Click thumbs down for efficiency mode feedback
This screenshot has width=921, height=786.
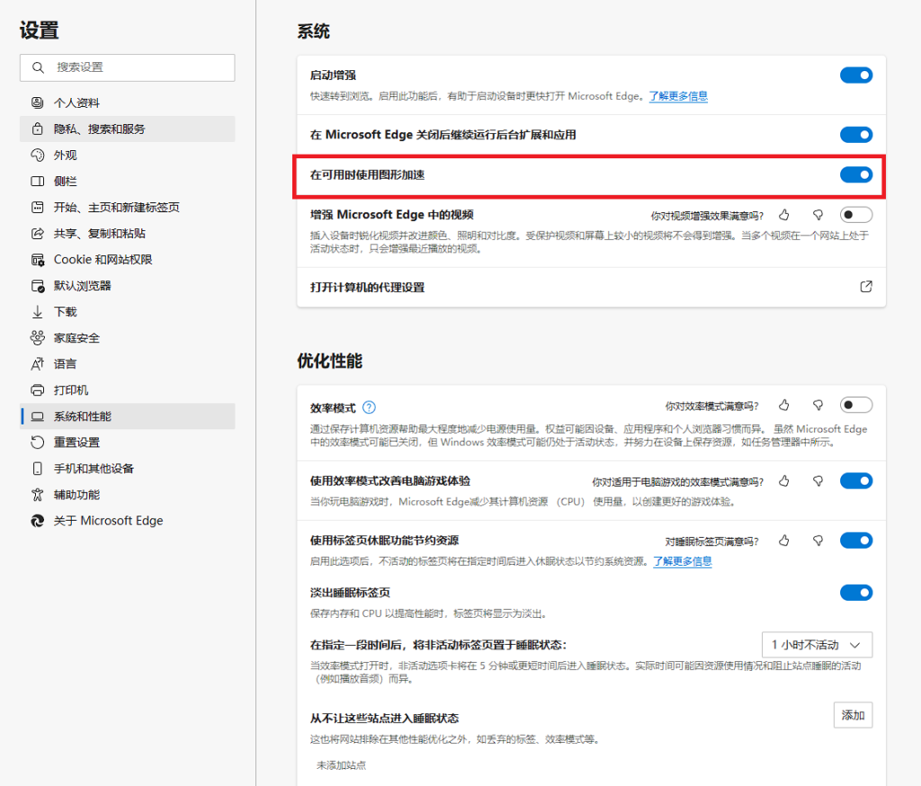pyautogui.click(x=818, y=405)
